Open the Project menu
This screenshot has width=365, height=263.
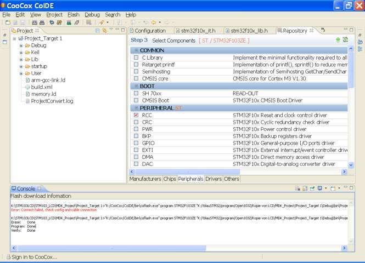pos(54,15)
